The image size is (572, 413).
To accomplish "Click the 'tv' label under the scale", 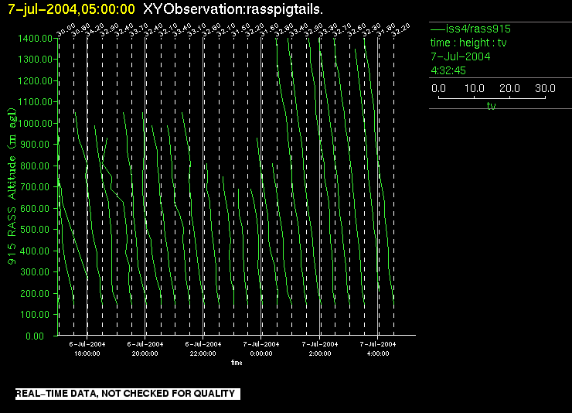I will pyautogui.click(x=491, y=106).
